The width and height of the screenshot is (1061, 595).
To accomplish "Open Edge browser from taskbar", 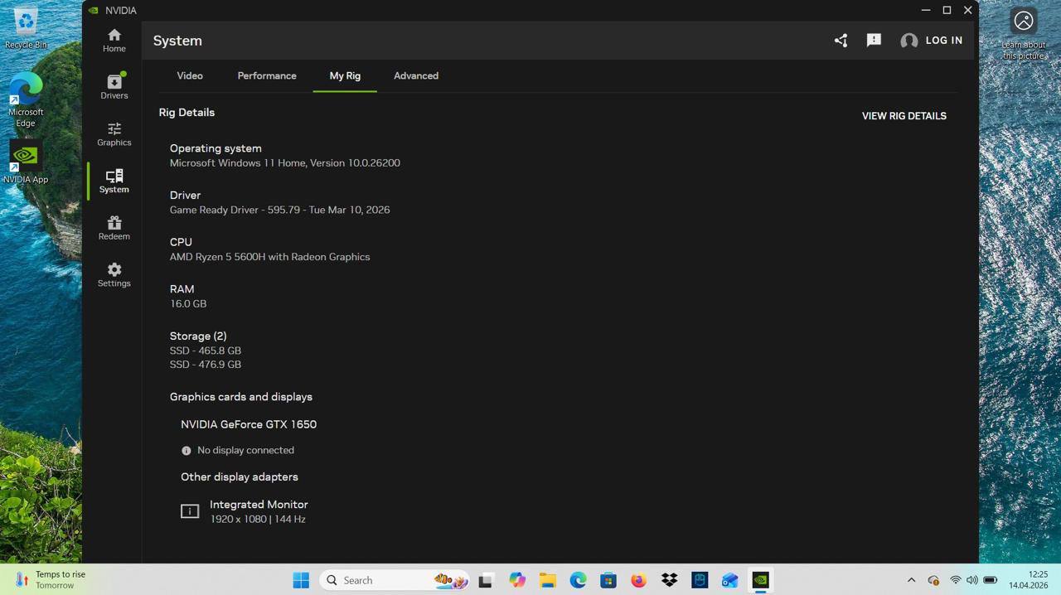I will [x=578, y=580].
